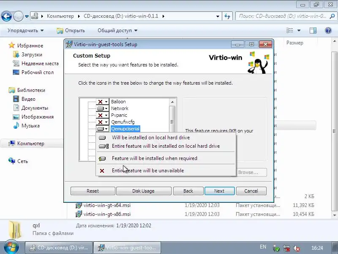This screenshot has width=338, height=254.
Task: Proceed with the Next button
Action: point(219,191)
